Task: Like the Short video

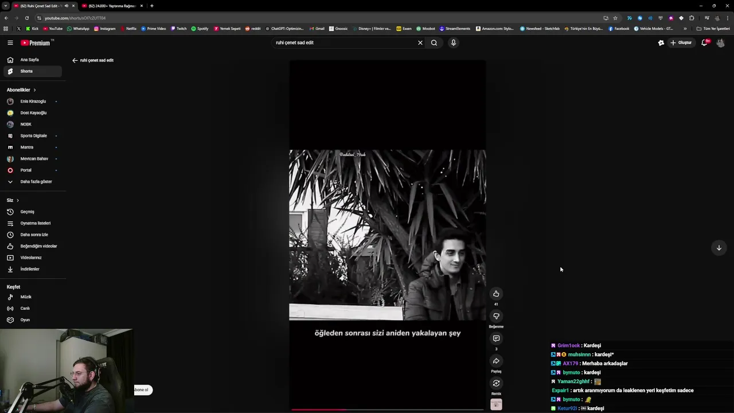Action: pyautogui.click(x=496, y=294)
